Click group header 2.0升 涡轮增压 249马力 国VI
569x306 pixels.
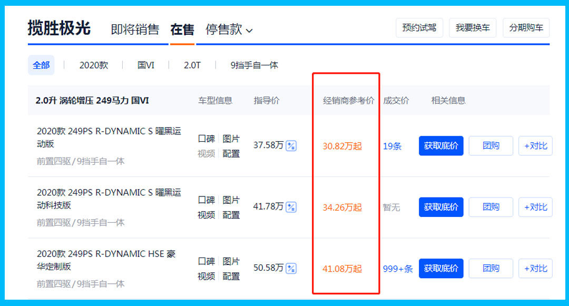[92, 101]
